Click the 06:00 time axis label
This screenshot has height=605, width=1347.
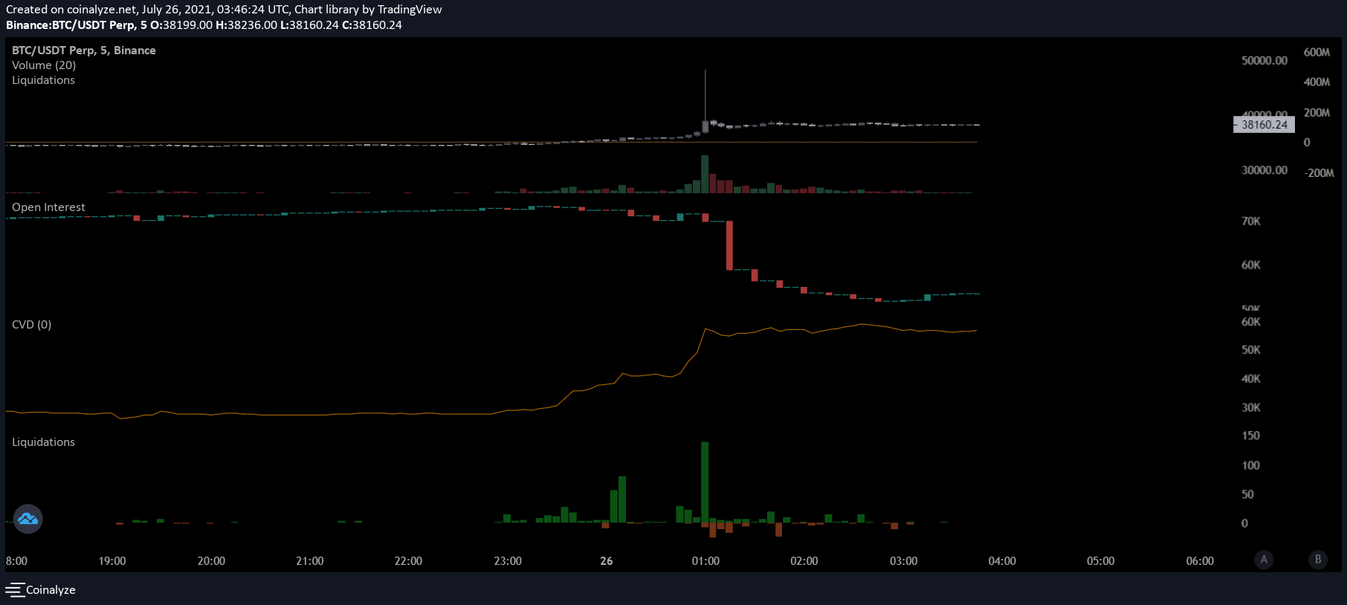pos(1200,561)
